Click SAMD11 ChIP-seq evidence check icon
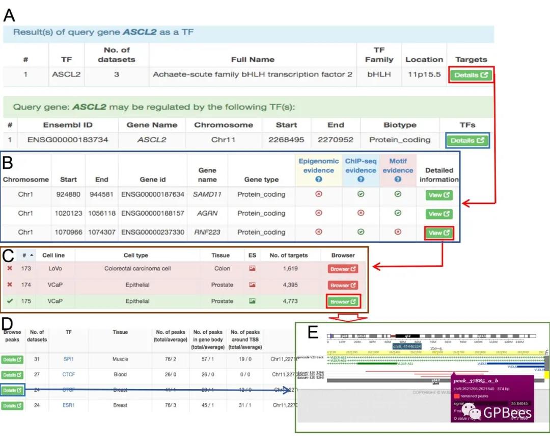550x436 pixels. (x=361, y=194)
